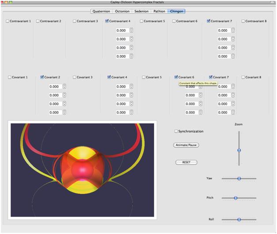Uncheck the Contravariant 4 checkbox
The height and width of the screenshot is (234, 277).
click(x=108, y=21)
